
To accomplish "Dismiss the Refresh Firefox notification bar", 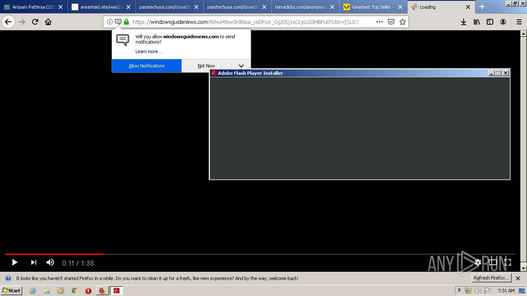I will coord(518,278).
